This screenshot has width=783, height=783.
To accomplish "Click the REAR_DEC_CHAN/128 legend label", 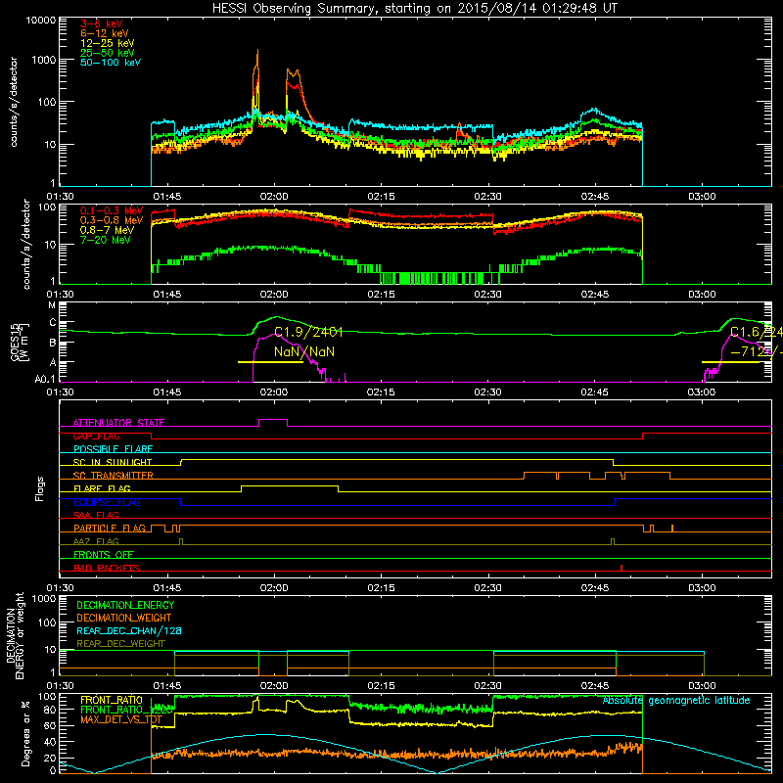I will pyautogui.click(x=129, y=631).
